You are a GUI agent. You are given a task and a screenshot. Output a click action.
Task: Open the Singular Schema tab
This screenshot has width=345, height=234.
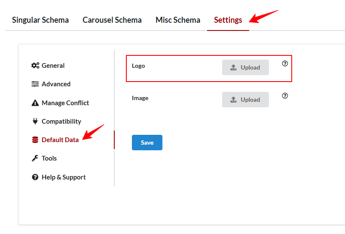tap(40, 20)
